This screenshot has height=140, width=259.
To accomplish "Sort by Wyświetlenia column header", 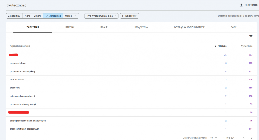I will [x=246, y=46].
